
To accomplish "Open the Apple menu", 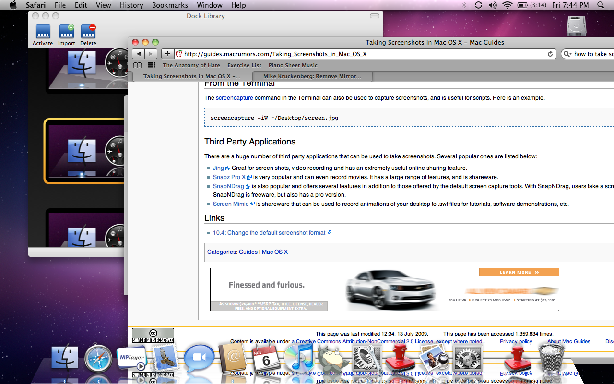I will (x=13, y=5).
